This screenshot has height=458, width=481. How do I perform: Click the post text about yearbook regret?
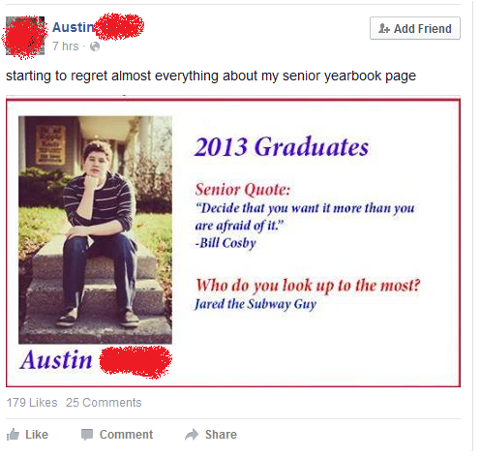(x=211, y=76)
